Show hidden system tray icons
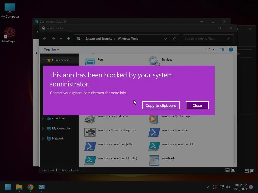The height and width of the screenshot is (193, 258). (x=208, y=187)
